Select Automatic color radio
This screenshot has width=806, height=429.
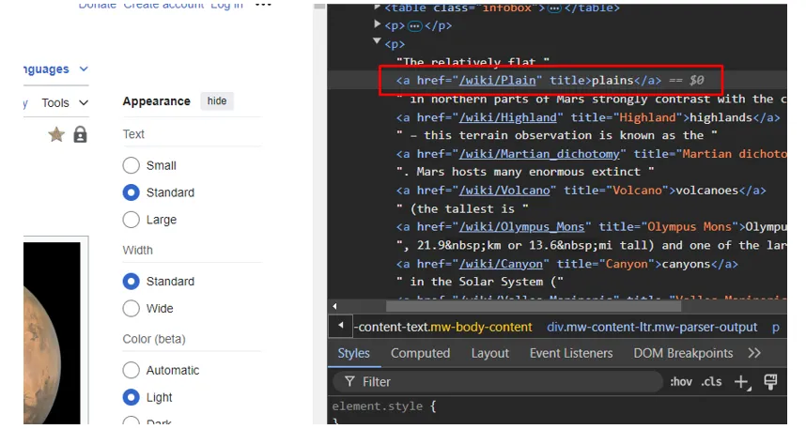[x=132, y=370]
